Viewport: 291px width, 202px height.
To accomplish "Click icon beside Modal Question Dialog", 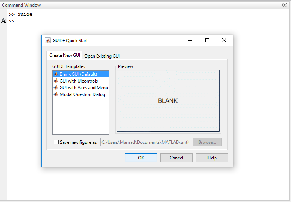I will (56, 94).
